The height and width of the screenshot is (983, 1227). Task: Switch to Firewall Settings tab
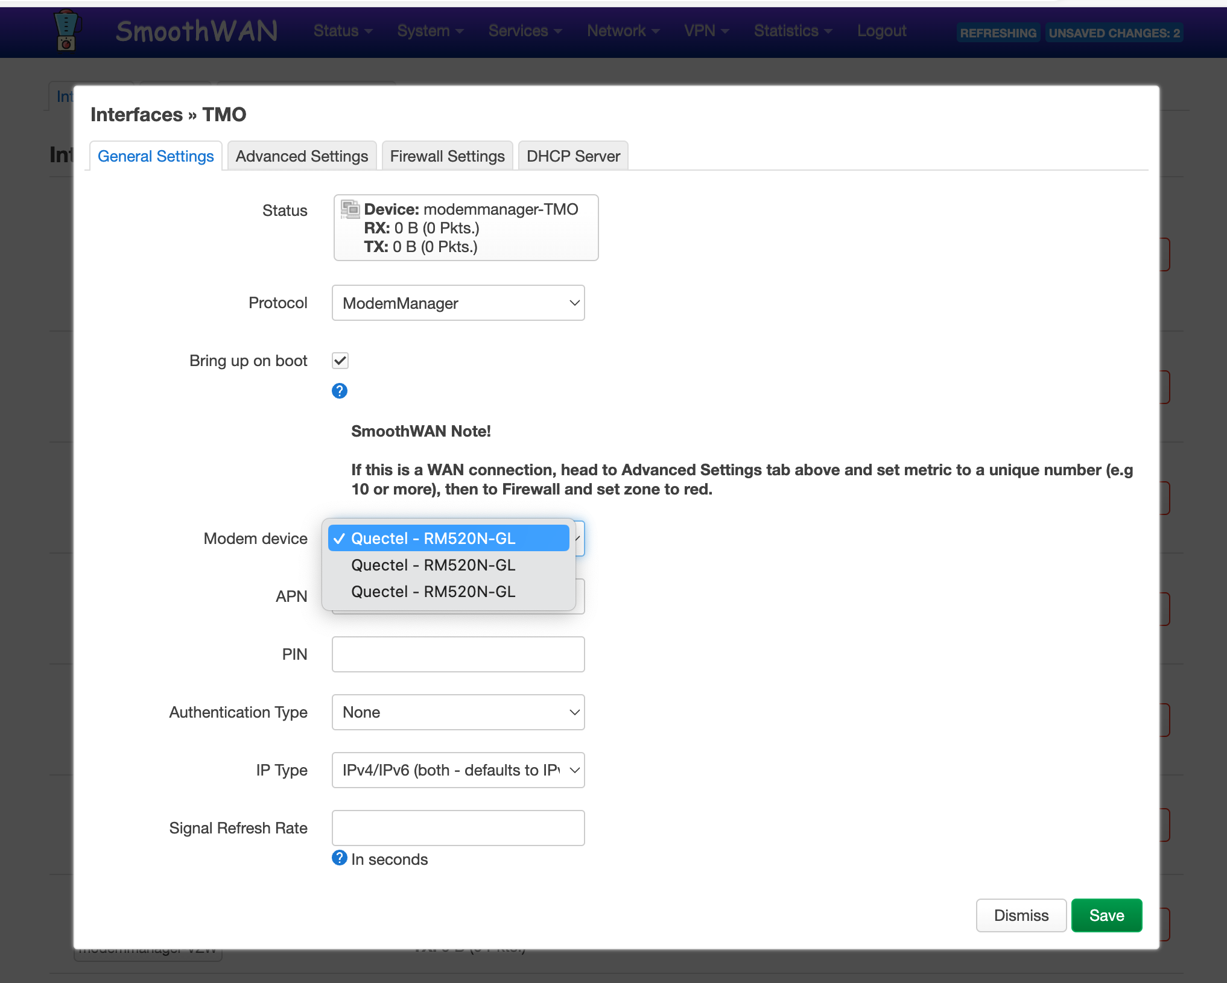(447, 156)
